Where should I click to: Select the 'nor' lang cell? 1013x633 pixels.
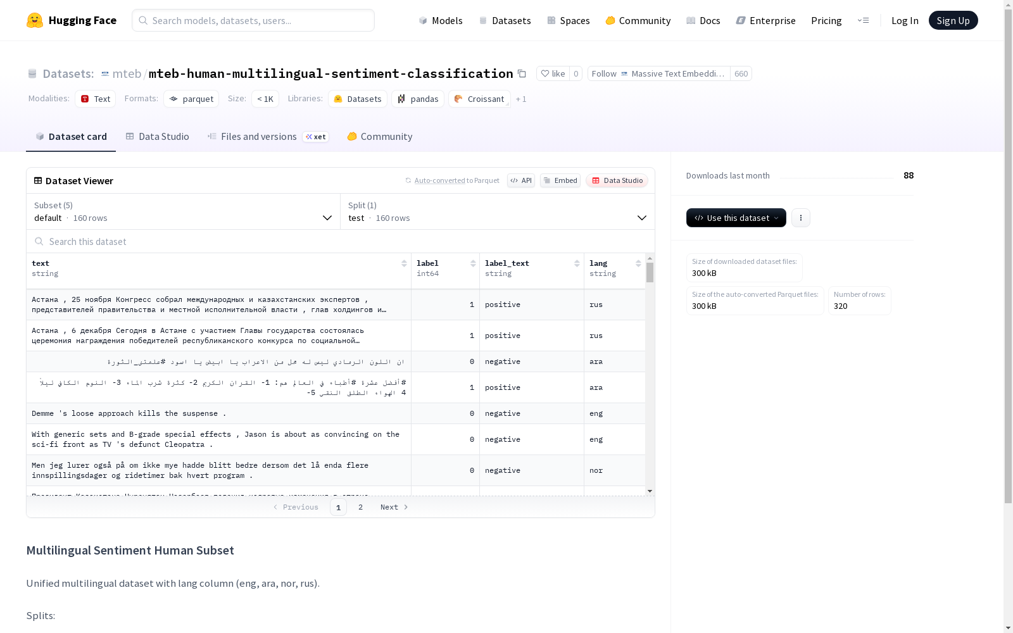pos(615,470)
